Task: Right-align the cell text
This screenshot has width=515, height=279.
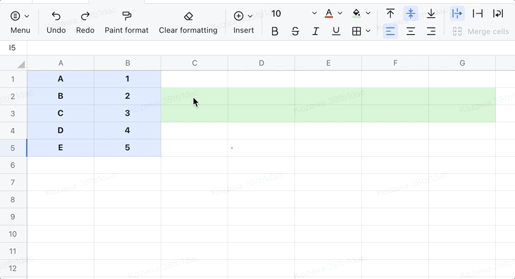Action: coord(432,31)
